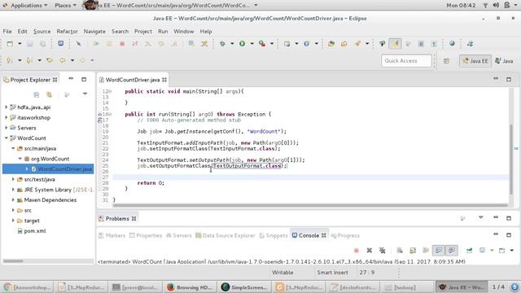Select pom.xml in the Project Explorer
The image size is (521, 293).
(32, 231)
